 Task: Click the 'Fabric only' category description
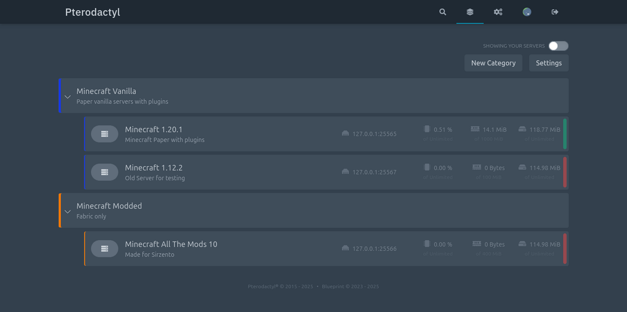click(91, 216)
